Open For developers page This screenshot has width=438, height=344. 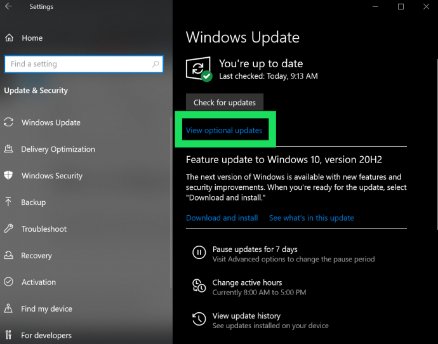point(46,335)
